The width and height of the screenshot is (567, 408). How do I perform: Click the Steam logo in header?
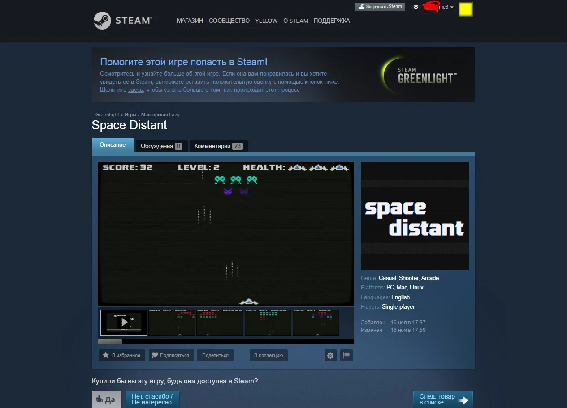[x=122, y=21]
